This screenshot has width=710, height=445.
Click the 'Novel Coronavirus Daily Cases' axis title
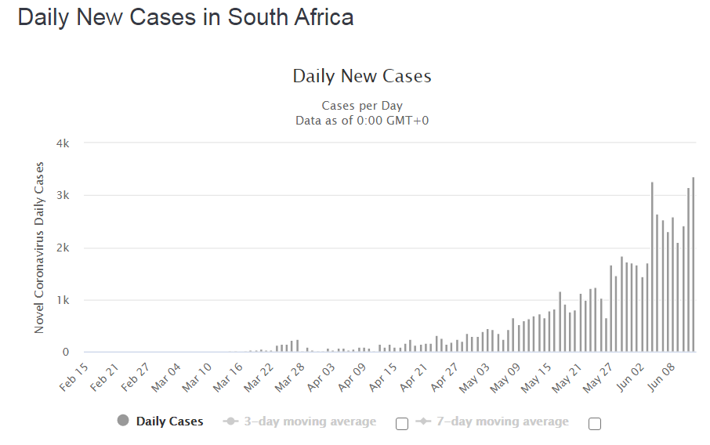coord(39,248)
